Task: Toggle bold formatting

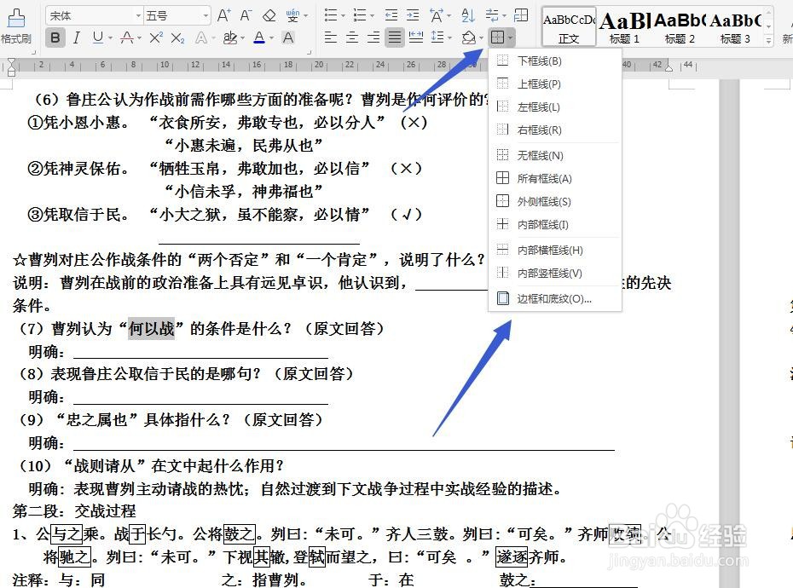Action: (x=55, y=37)
